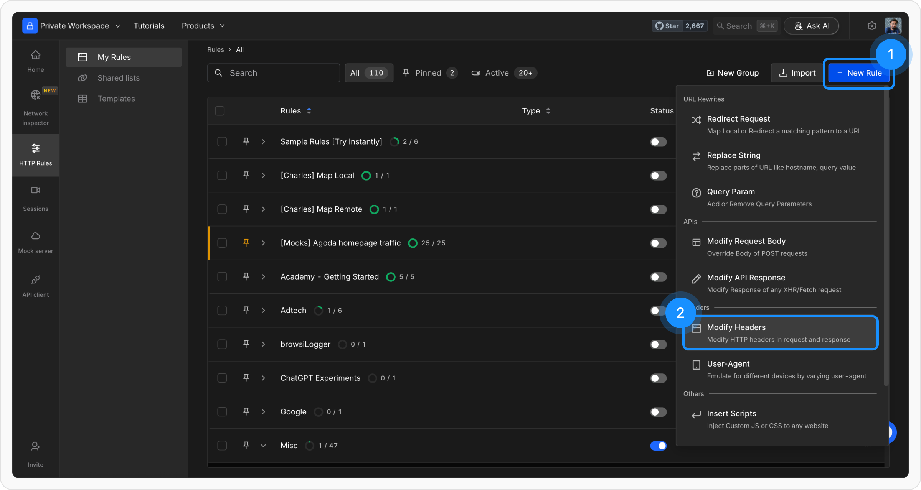921x490 pixels.
Task: Click the Home icon in sidebar
Action: (35, 55)
